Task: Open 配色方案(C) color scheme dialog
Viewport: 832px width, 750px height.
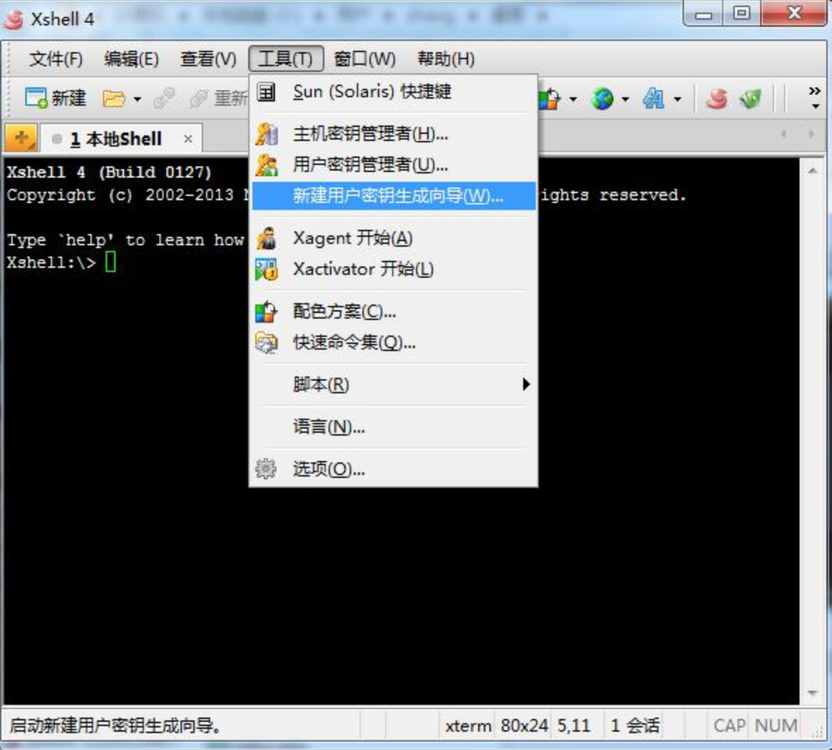Action: pos(393,312)
